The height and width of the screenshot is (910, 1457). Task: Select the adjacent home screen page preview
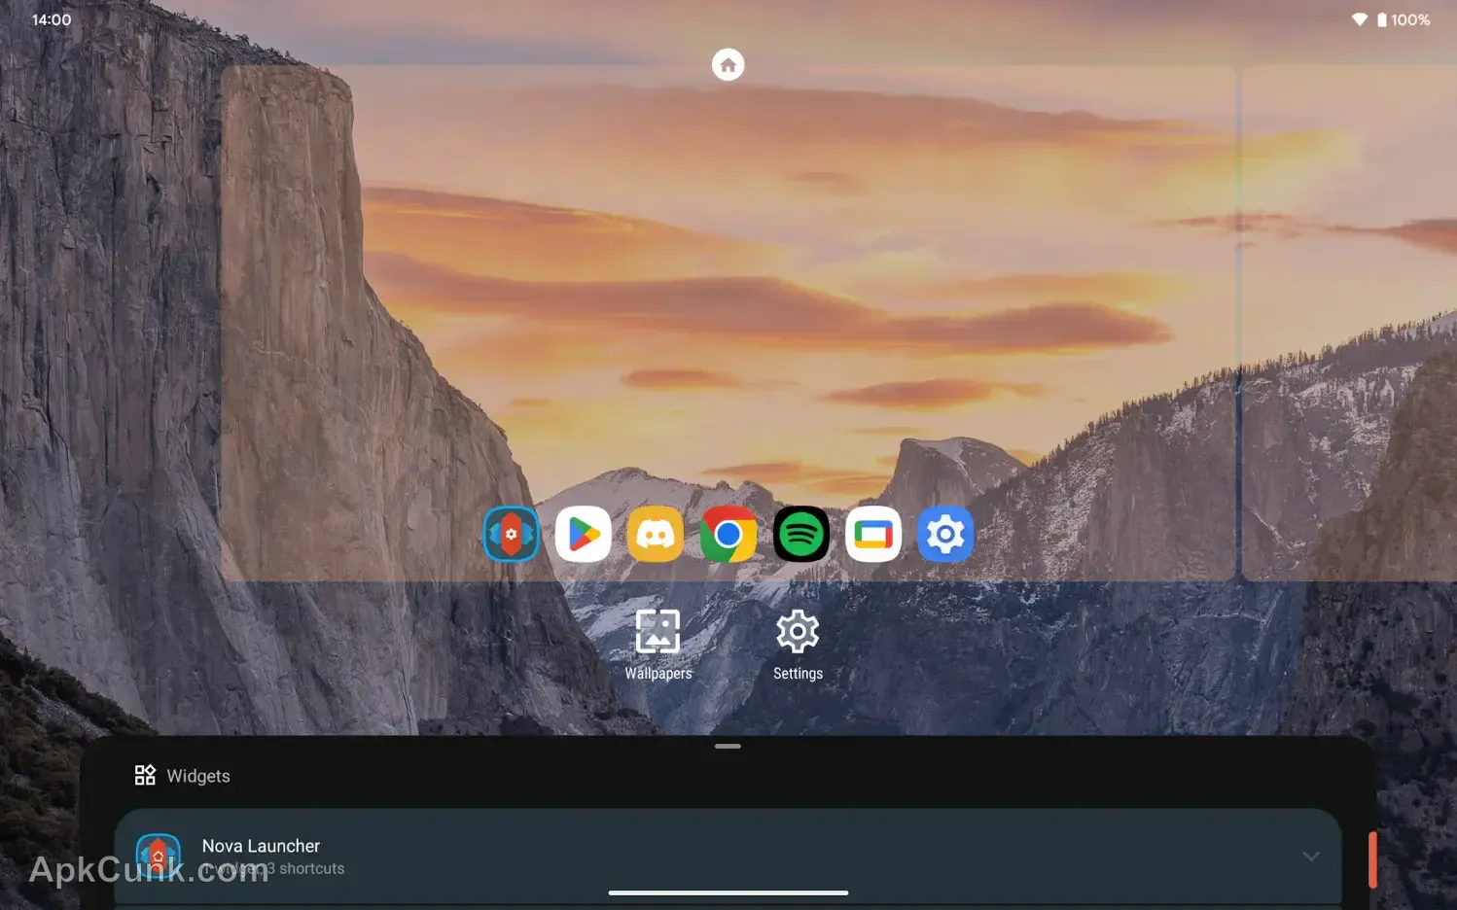pos(1349,324)
